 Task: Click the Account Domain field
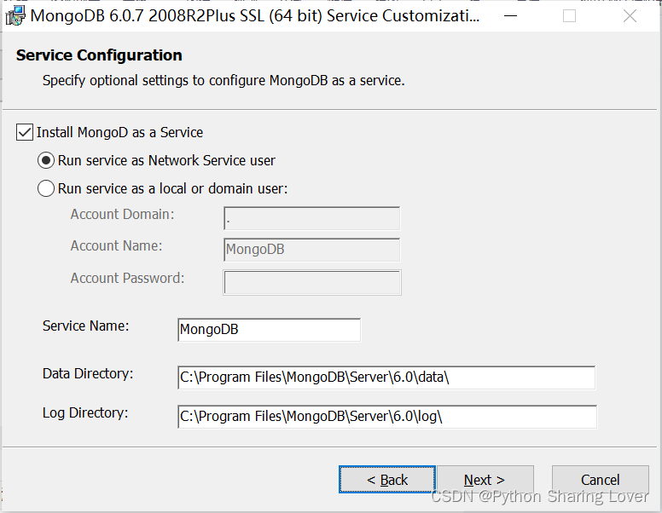click(x=311, y=218)
